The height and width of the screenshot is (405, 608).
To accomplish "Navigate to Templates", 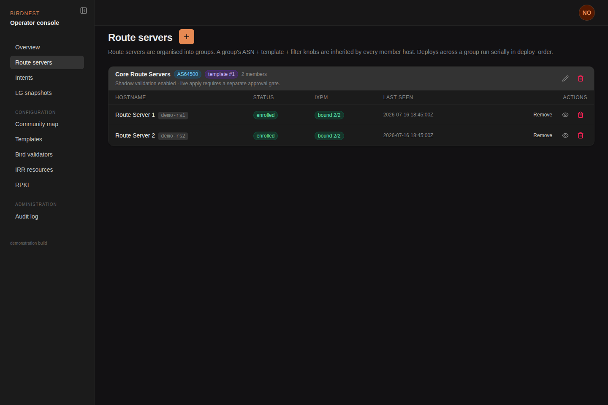I will 47,139.
